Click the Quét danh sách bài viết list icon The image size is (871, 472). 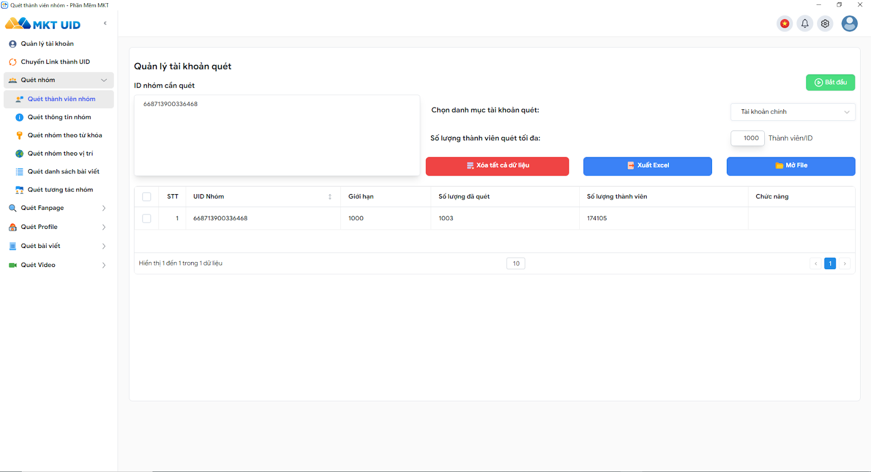[x=20, y=172]
